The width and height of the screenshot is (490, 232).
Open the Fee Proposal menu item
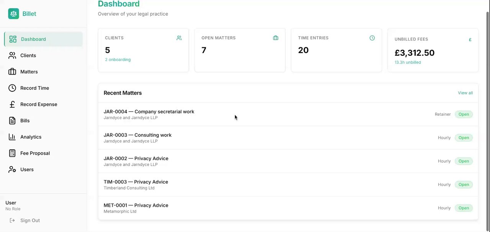35,153
